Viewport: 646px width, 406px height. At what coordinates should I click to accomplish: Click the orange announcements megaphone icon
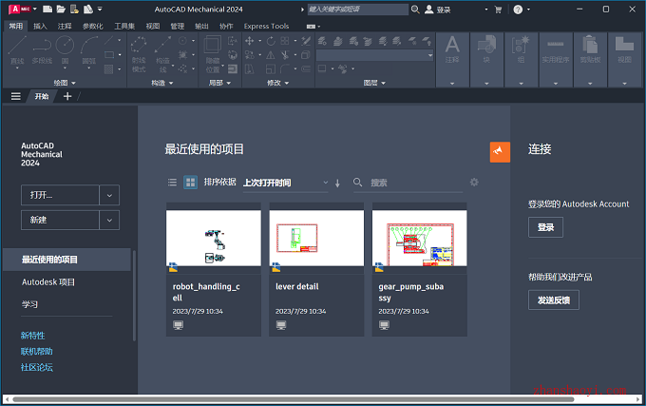(500, 152)
